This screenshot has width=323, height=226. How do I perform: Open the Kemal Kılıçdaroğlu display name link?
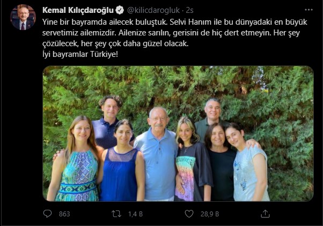point(78,10)
